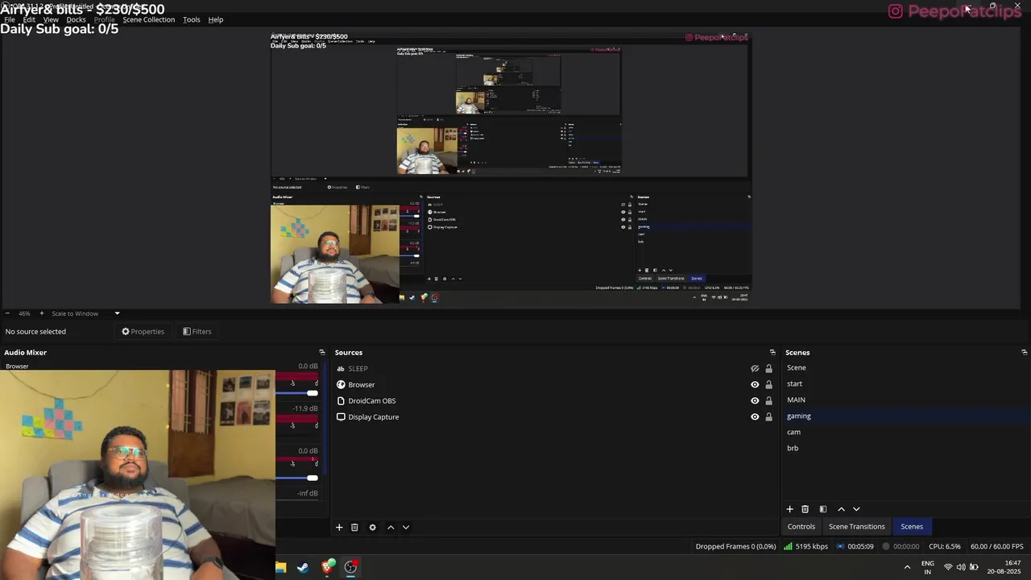The image size is (1031, 580).
Task: Hide the Browser source
Action: click(755, 385)
